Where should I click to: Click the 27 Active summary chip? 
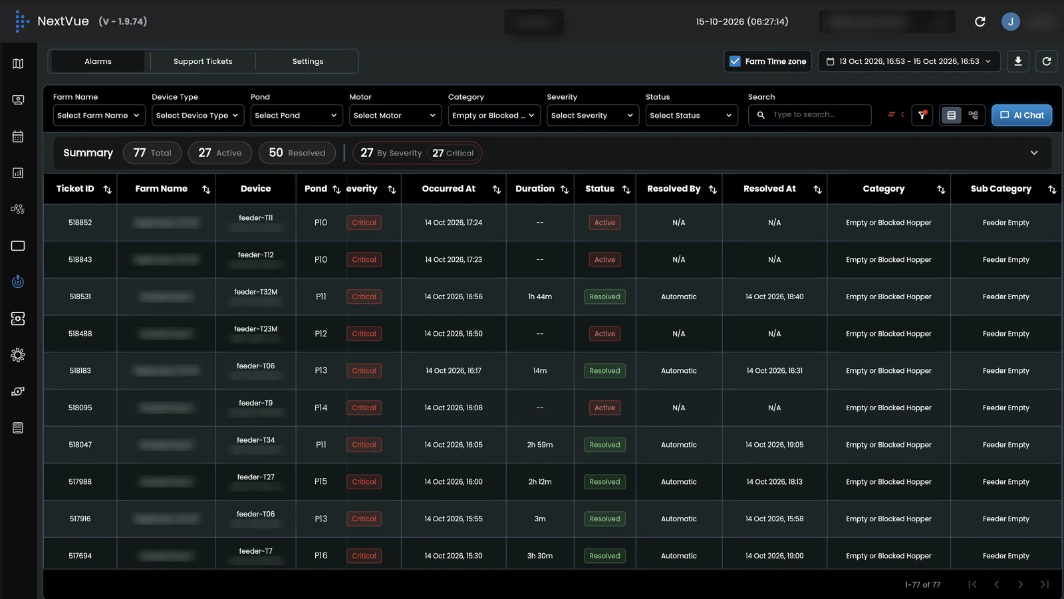pyautogui.click(x=220, y=153)
